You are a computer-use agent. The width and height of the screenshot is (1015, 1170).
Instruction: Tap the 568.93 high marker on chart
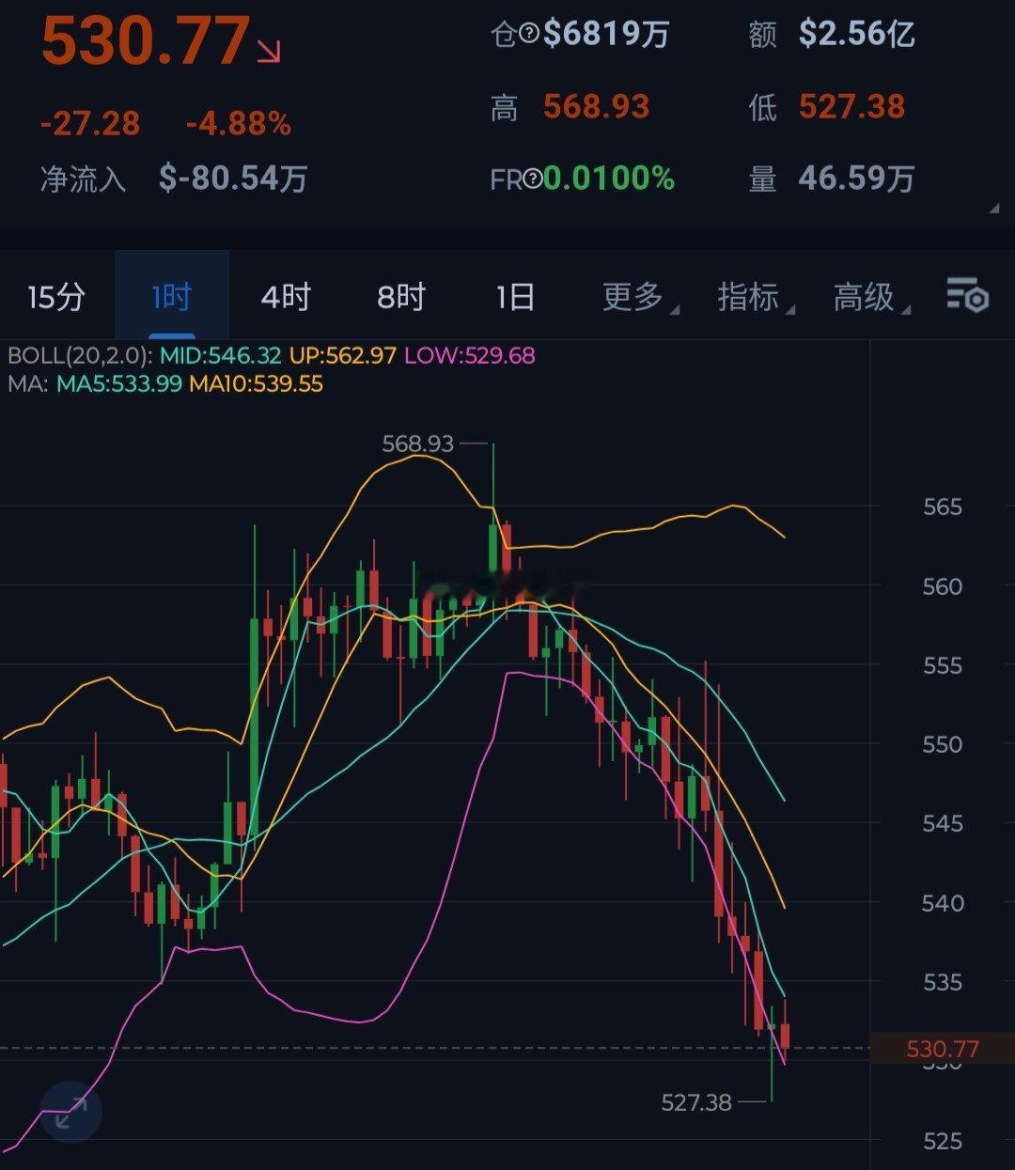(418, 444)
